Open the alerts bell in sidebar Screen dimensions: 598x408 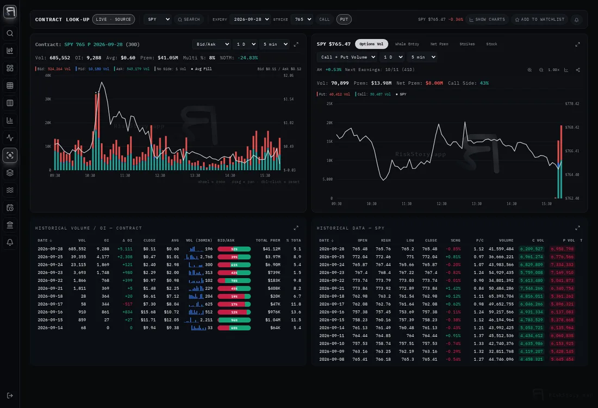(x=10, y=242)
